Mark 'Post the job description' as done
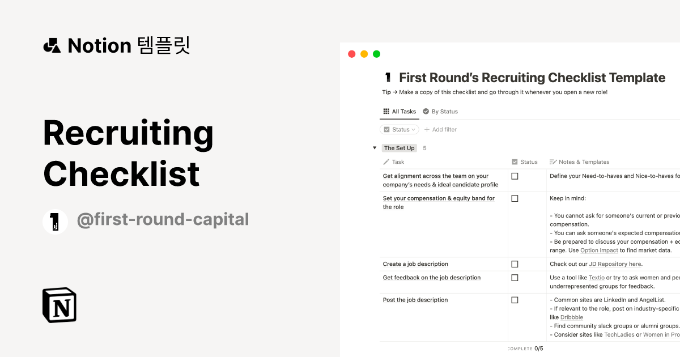 tap(515, 300)
